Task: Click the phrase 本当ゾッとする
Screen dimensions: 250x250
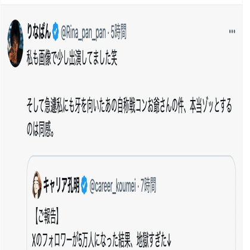Action: (211, 105)
